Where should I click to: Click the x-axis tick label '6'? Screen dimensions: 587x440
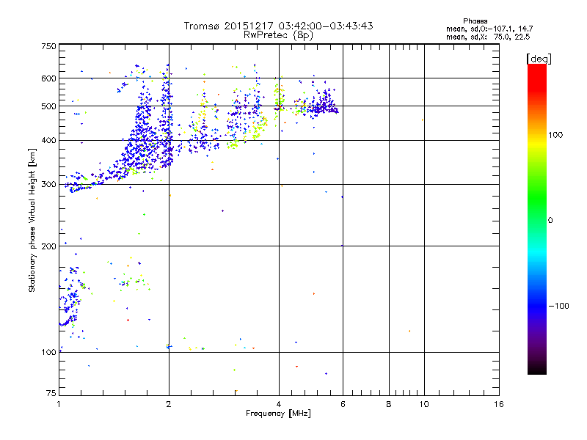pos(343,404)
